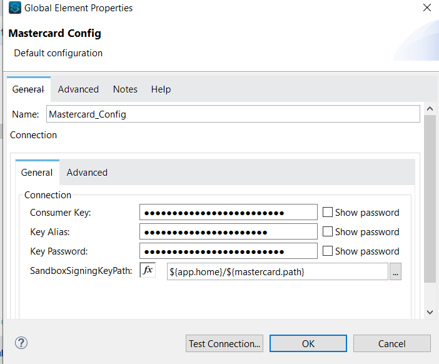The image size is (439, 364).
Task: Open the Notes tab
Action: pos(125,89)
